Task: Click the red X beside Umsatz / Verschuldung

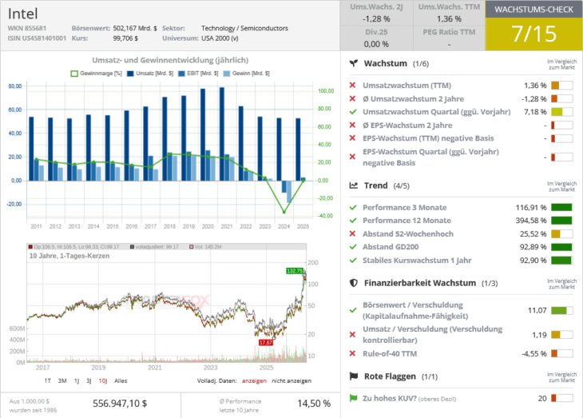Action: (x=352, y=335)
